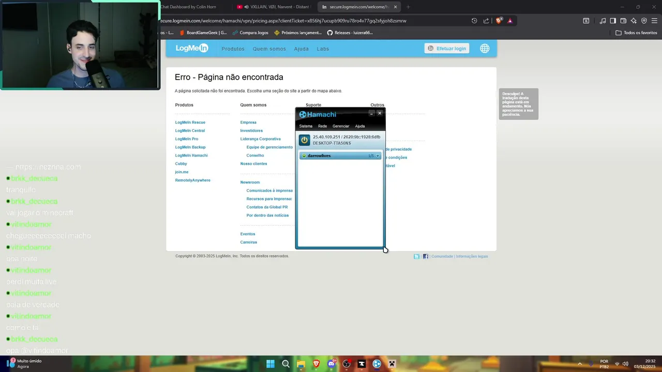662x372 pixels.
Task: Click the LogMeIn logo
Action: pos(192,48)
